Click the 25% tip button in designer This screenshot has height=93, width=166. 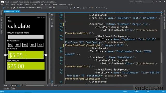click(x=40, y=45)
